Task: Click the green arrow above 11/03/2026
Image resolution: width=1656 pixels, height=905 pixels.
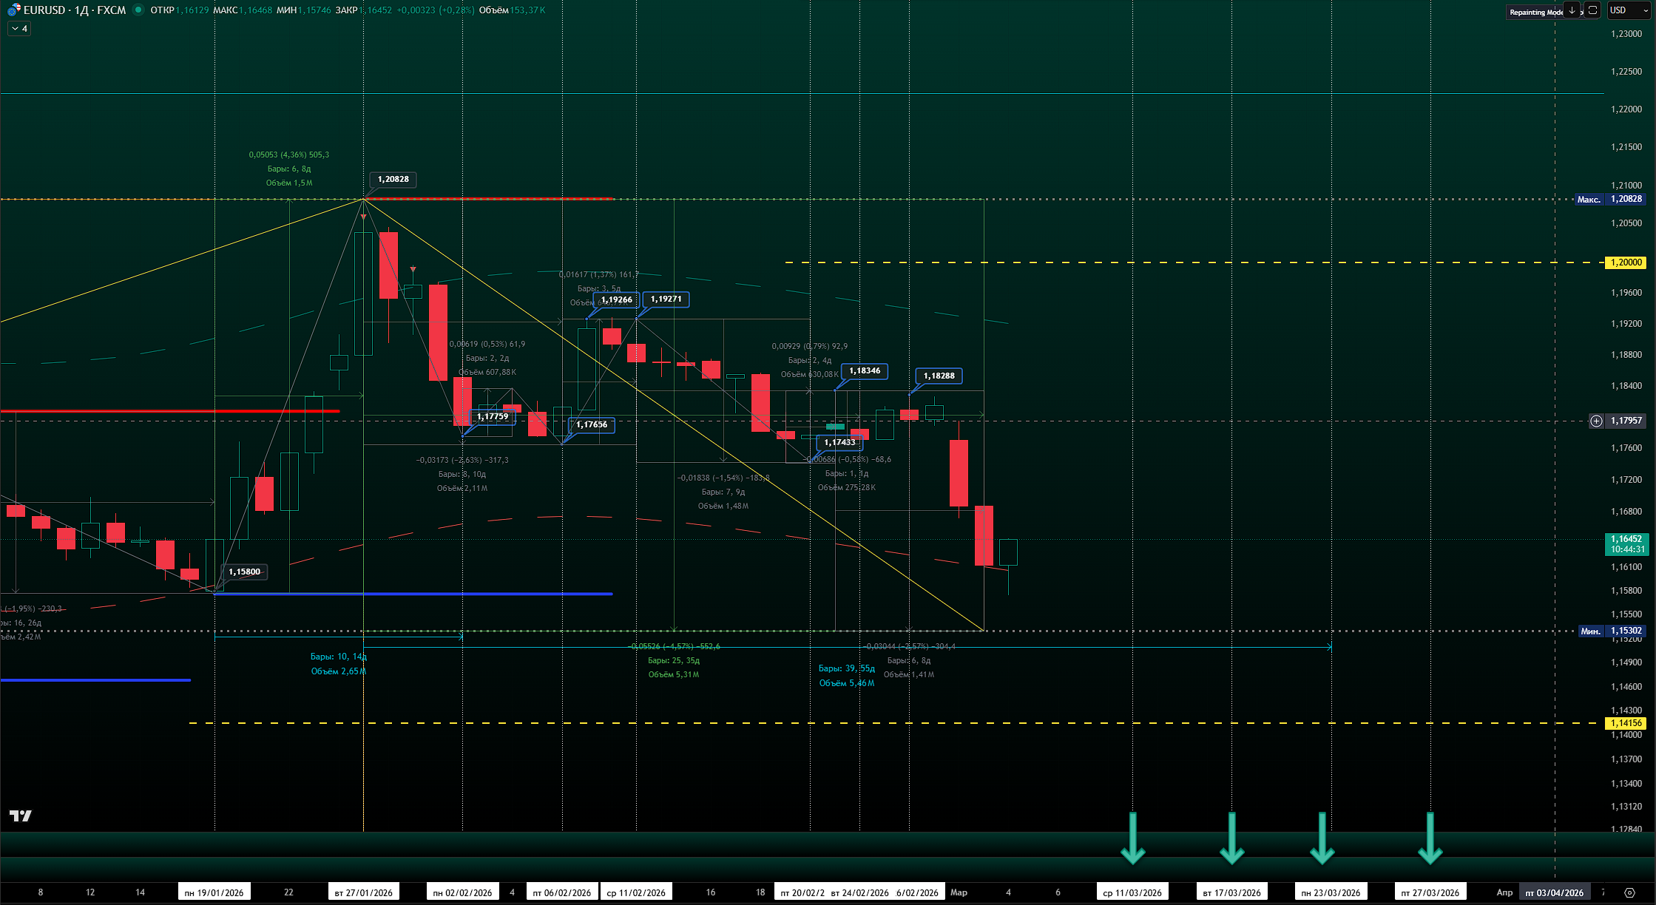Action: (x=1132, y=839)
